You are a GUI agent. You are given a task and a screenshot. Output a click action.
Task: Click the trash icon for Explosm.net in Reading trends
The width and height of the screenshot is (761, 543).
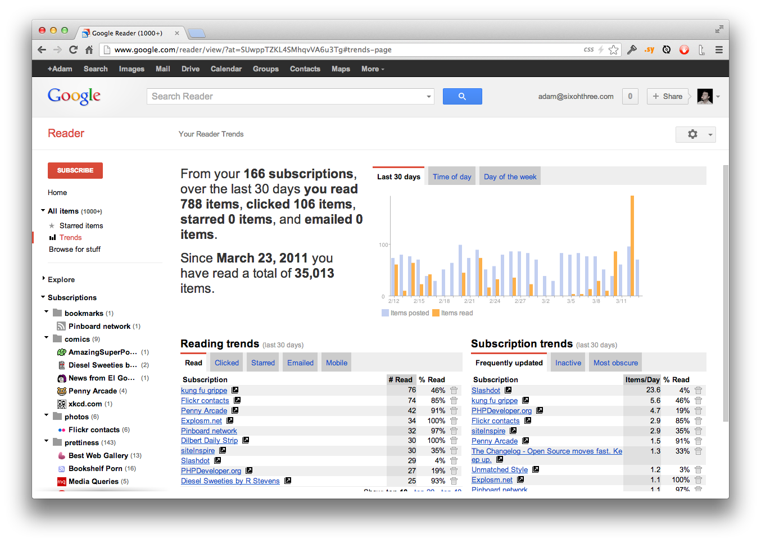click(454, 420)
